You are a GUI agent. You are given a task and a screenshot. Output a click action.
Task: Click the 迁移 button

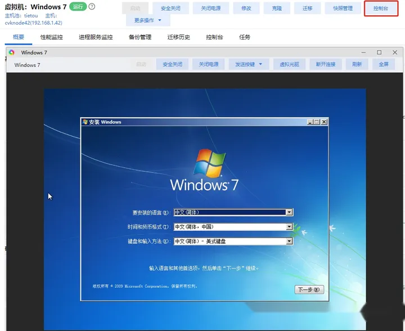click(307, 8)
